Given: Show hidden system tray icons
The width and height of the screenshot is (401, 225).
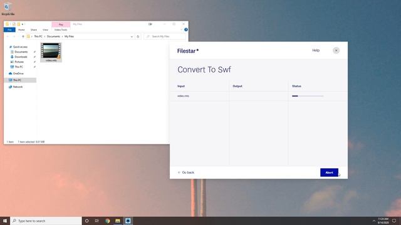Looking at the screenshot, I should [x=374, y=221].
